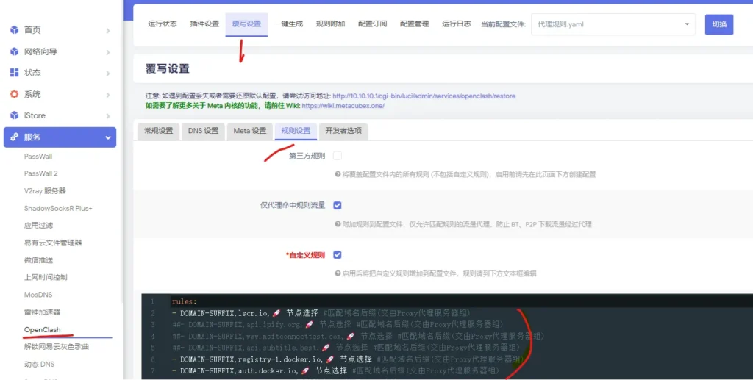The width and height of the screenshot is (753, 380).
Task: Open the 当前配置文件 dropdown showing 代理规则.yaml
Action: [613, 24]
